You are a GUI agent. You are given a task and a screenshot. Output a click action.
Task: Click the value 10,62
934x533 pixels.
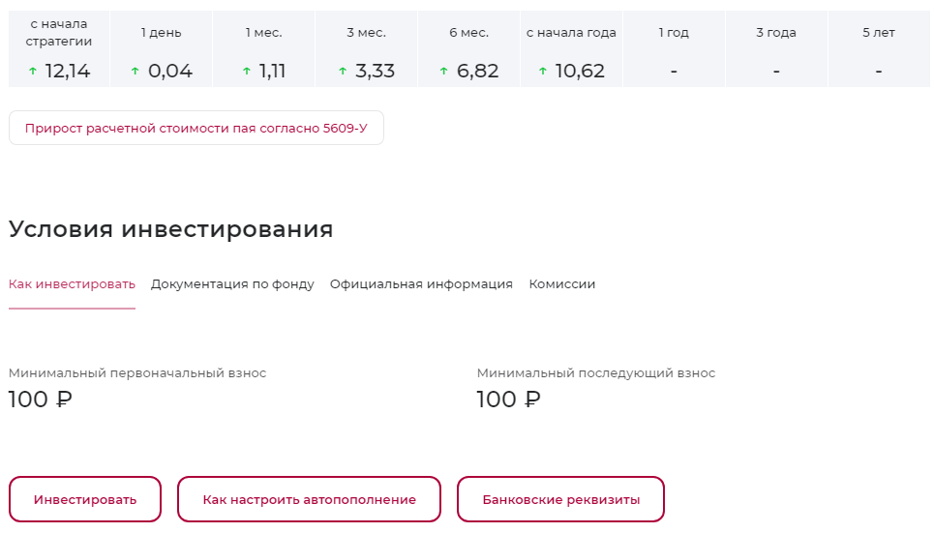[x=580, y=71]
